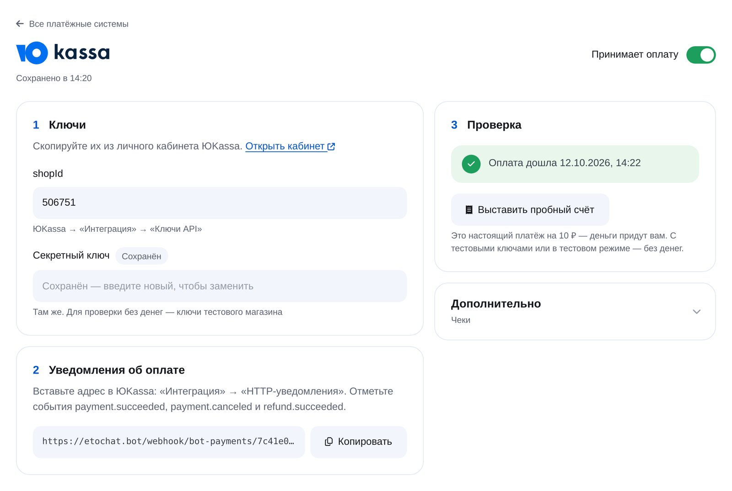Open Открыть кабинет link

coord(290,146)
